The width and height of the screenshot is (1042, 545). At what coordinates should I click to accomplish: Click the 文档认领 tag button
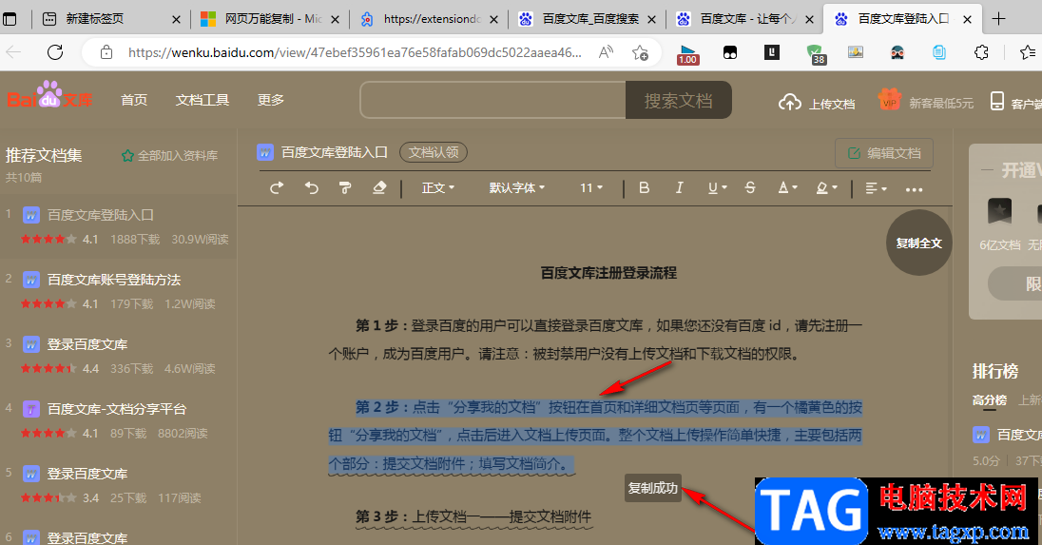pyautogui.click(x=434, y=152)
